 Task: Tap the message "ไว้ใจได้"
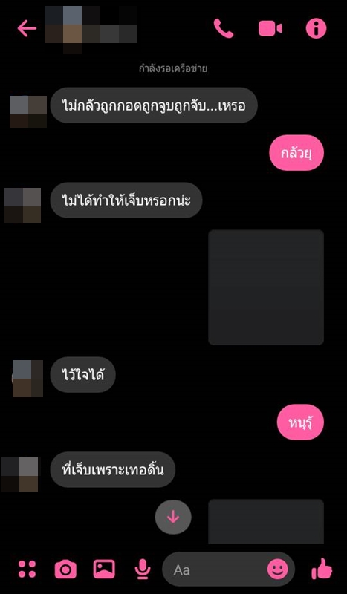coord(82,375)
